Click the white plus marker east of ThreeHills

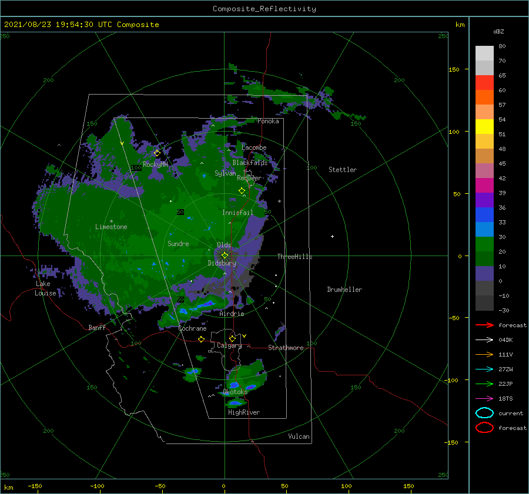332,236
